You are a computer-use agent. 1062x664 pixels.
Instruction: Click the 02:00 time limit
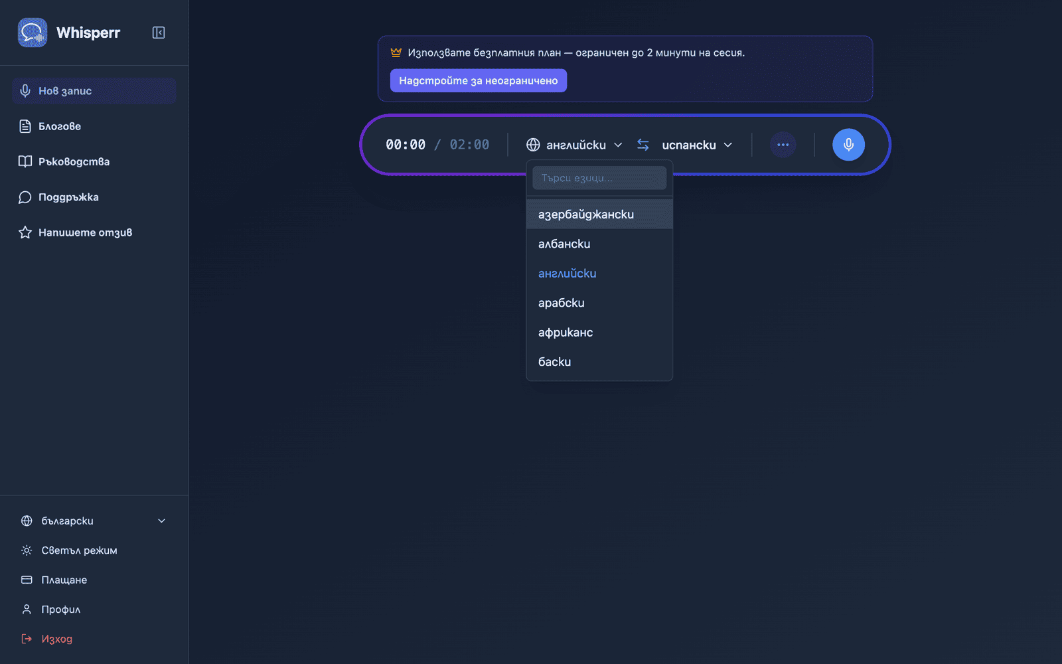pyautogui.click(x=469, y=145)
